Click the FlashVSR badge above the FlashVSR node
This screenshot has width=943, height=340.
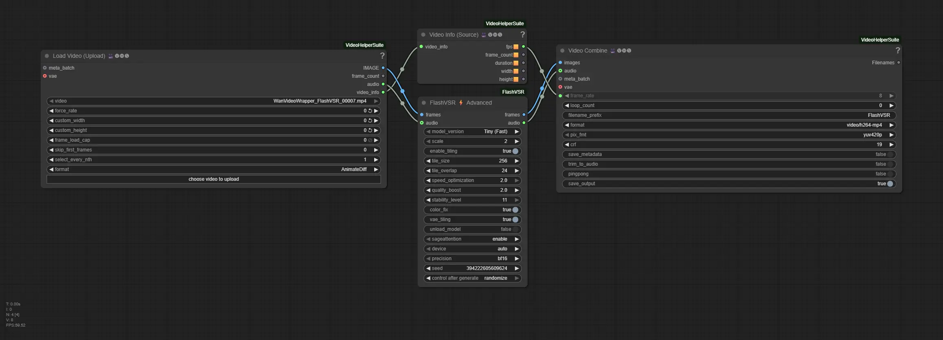513,92
